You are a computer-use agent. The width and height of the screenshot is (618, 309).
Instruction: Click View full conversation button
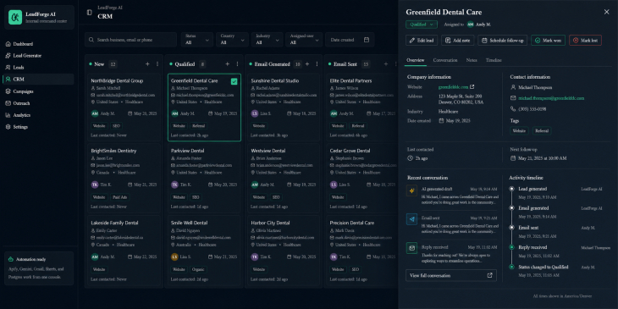tap(451, 275)
